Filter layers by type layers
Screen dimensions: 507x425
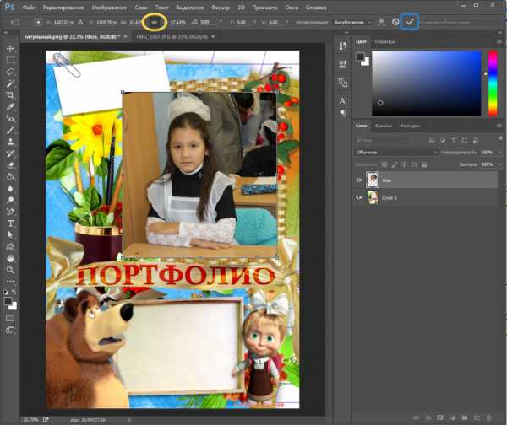click(454, 140)
